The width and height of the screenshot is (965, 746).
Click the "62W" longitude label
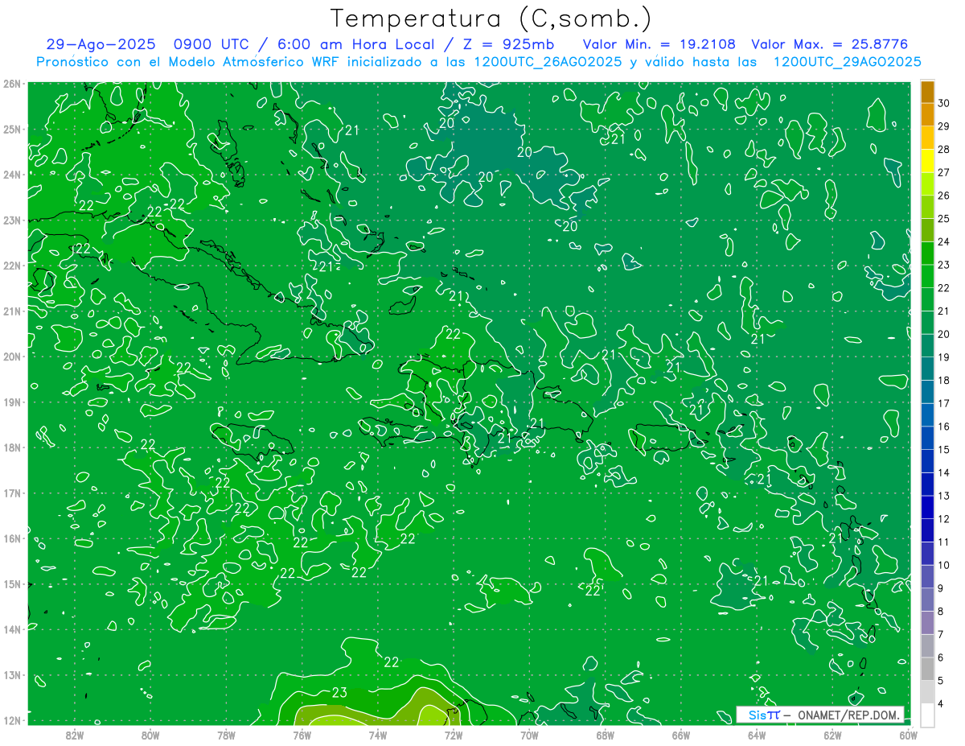[832, 735]
